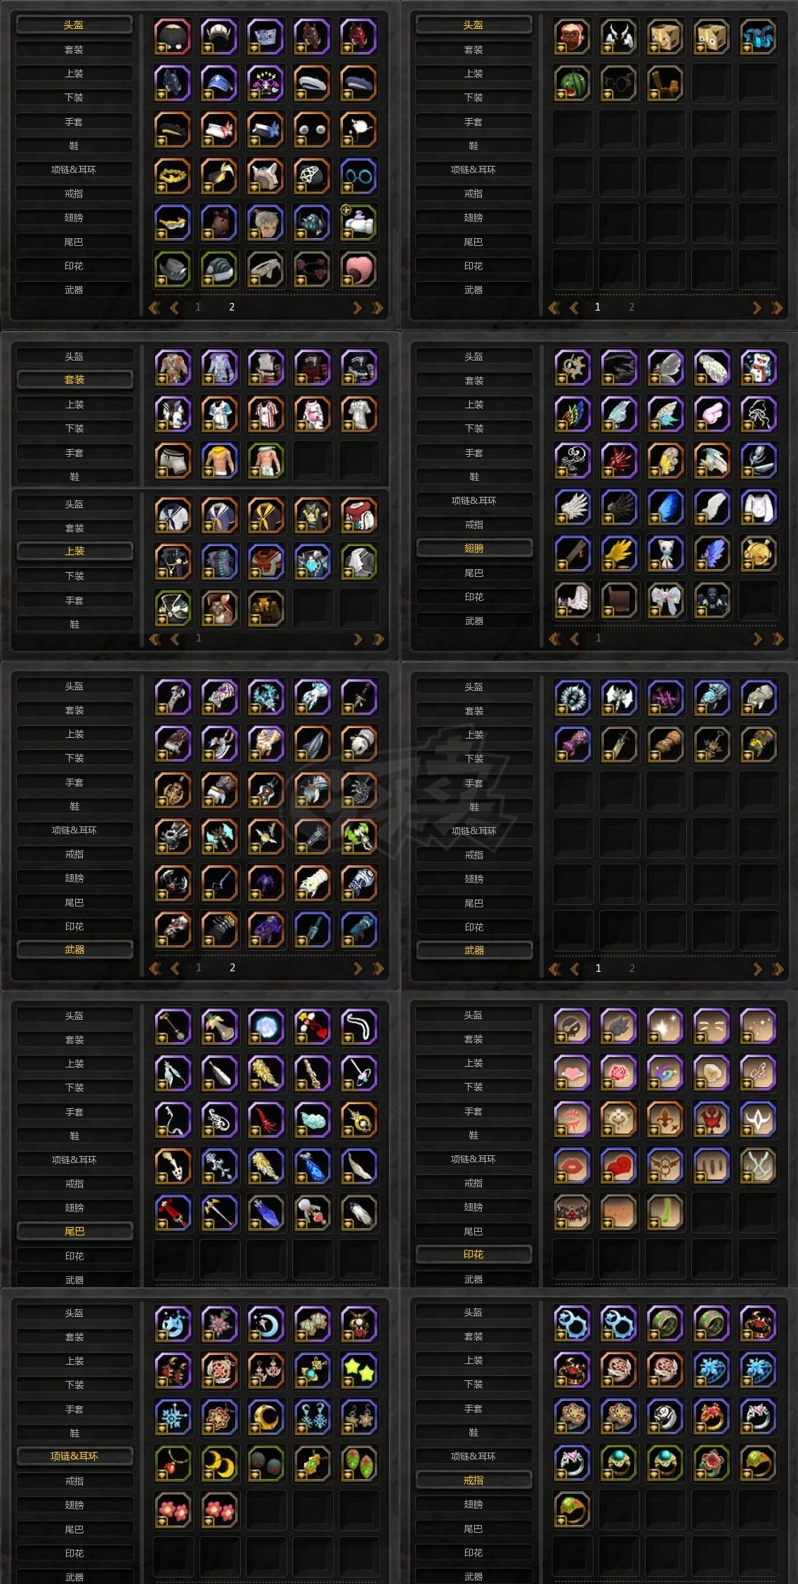Viewport: 798px width, 1584px height.
Task: Click next-page arrow below the watermelon helmet grid
Action: point(757,307)
